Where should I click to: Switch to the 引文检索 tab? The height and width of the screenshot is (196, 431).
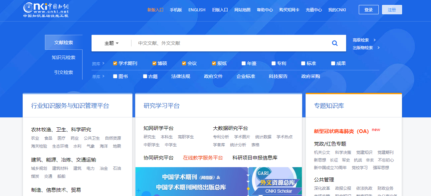tap(64, 72)
